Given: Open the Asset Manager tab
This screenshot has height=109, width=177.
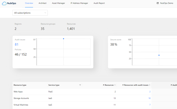Looking at the screenshot, I should pos(58,3).
